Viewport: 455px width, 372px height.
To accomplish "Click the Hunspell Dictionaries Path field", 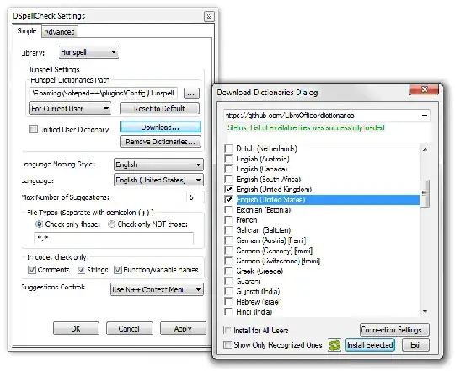I will pyautogui.click(x=104, y=94).
